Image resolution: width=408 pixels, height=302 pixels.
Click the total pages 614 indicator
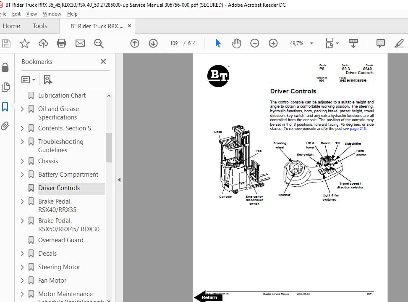192,43
